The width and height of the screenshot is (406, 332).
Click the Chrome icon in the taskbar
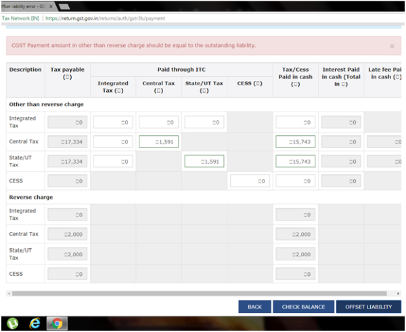point(56,323)
